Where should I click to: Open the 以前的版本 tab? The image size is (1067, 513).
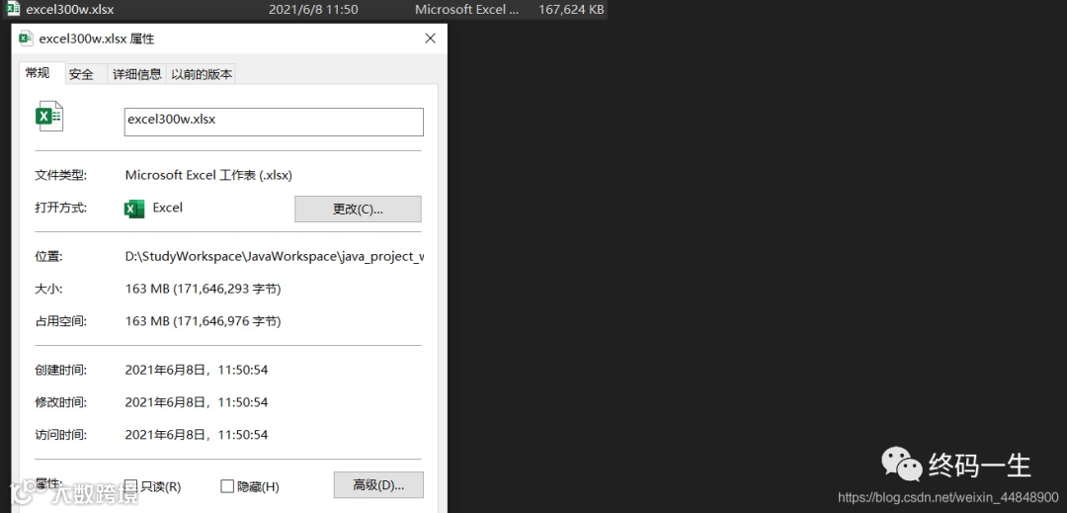202,74
